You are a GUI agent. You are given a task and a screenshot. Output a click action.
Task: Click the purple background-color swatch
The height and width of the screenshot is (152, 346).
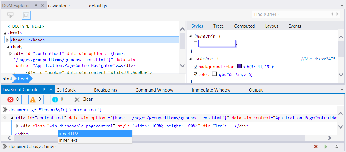click(x=239, y=67)
